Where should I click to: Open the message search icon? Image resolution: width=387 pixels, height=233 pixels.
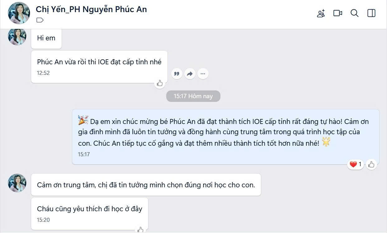[355, 13]
